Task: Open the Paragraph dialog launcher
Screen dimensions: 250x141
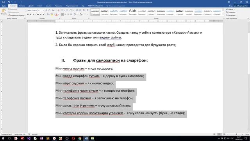Action: (89, 18)
